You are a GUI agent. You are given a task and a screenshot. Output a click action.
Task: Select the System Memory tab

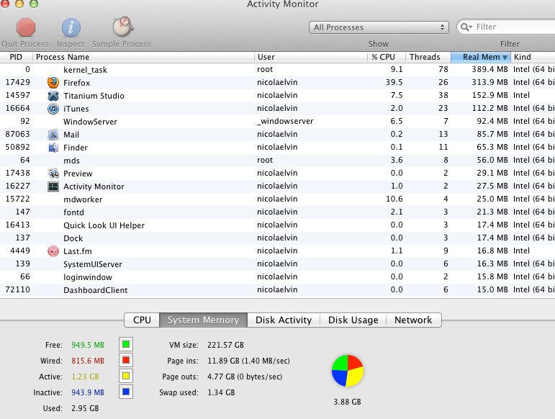click(x=203, y=320)
